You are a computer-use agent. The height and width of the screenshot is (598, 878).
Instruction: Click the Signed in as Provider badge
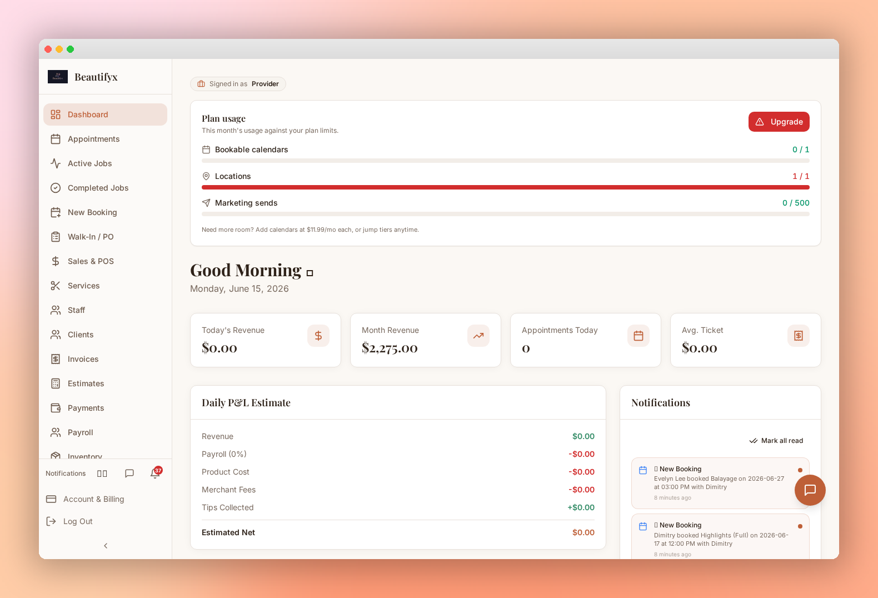[x=238, y=84]
